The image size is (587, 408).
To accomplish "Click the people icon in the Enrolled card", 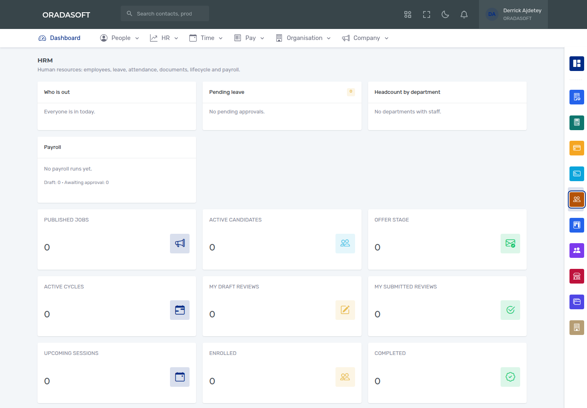I will (x=345, y=377).
